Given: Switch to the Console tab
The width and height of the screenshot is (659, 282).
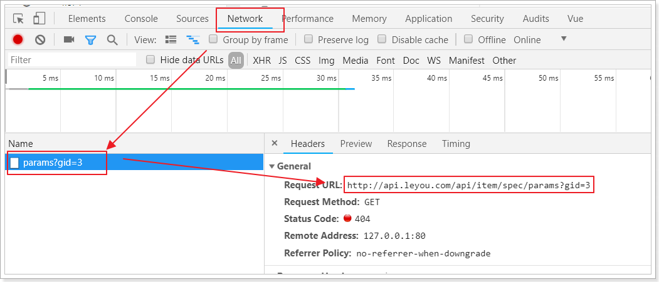Looking at the screenshot, I should point(140,19).
